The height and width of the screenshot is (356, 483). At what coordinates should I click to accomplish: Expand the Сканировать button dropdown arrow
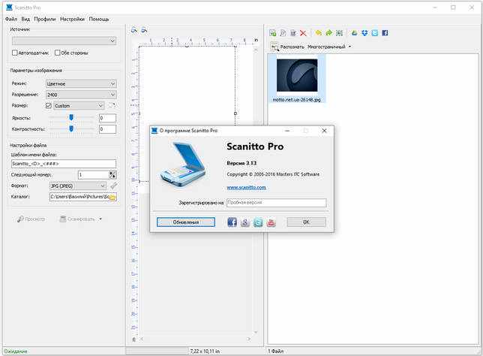100,219
